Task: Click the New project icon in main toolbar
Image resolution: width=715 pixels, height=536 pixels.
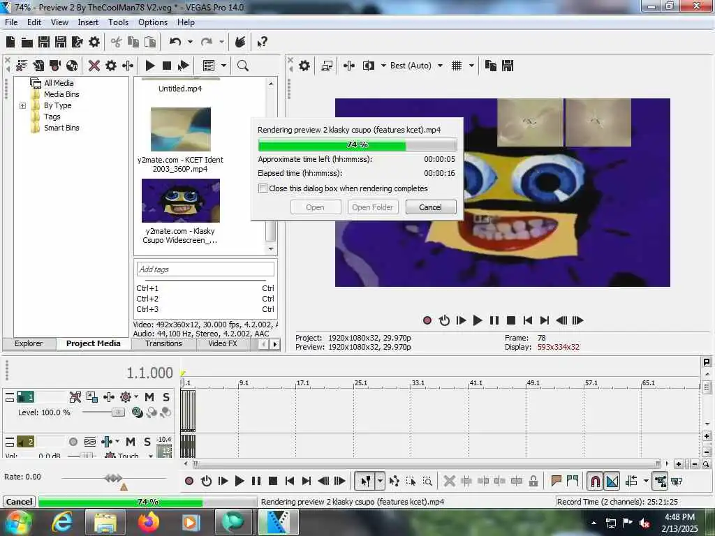Action: (10, 43)
